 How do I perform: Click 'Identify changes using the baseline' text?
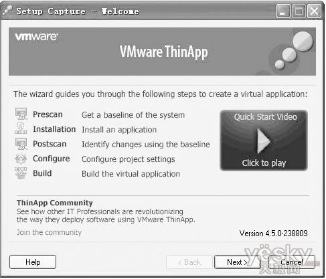(146, 145)
